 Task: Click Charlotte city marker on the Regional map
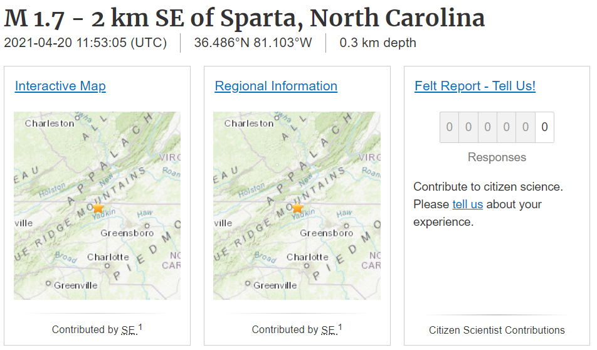tap(307, 266)
